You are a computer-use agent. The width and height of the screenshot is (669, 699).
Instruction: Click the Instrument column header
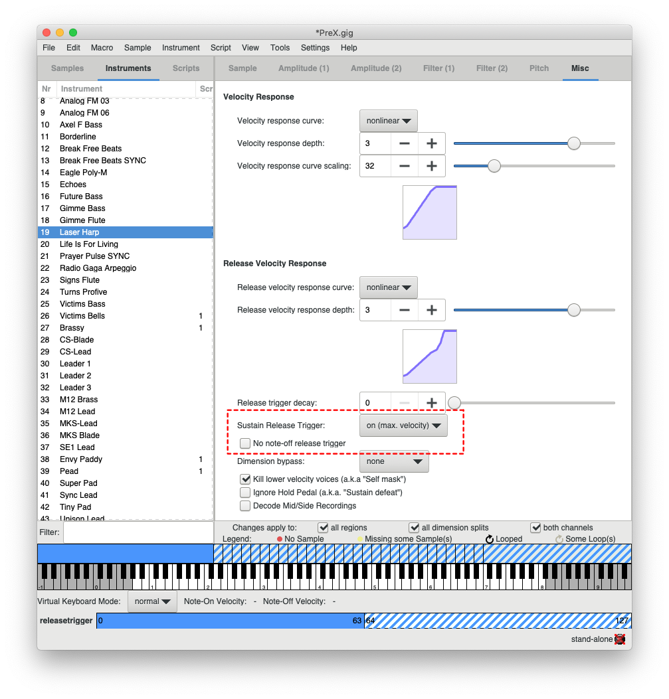[x=126, y=89]
